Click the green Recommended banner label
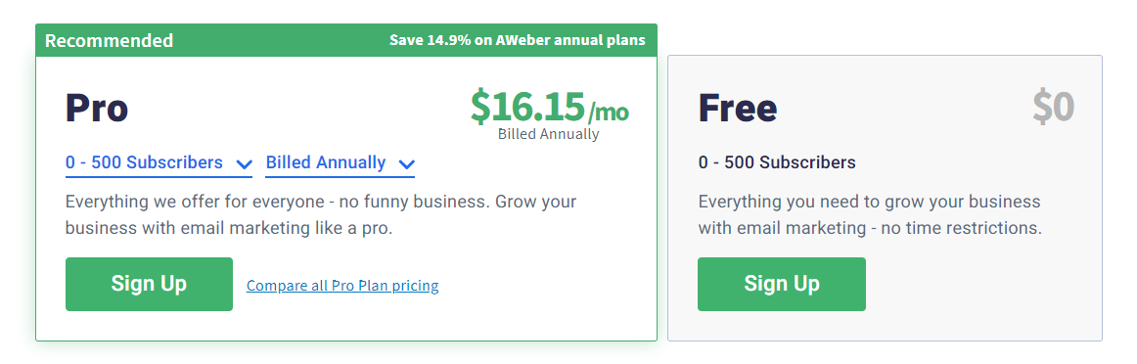 (x=110, y=40)
